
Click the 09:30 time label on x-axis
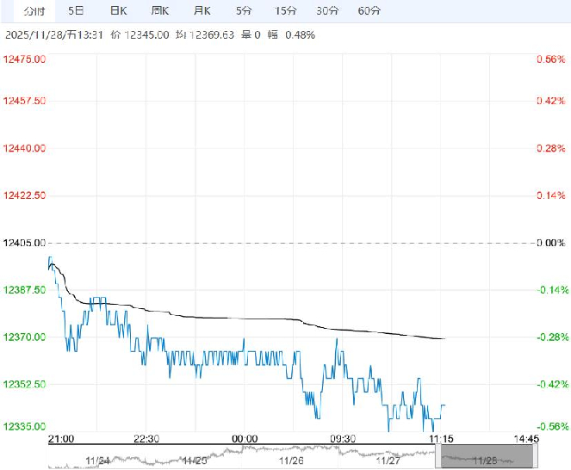[343, 439]
